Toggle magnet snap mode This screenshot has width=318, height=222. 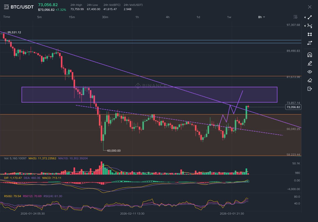tap(310, 55)
